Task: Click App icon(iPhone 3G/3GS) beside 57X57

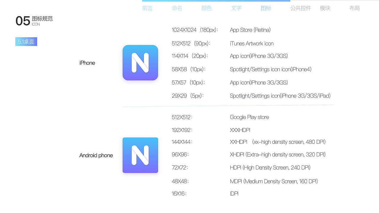Action: click(259, 83)
